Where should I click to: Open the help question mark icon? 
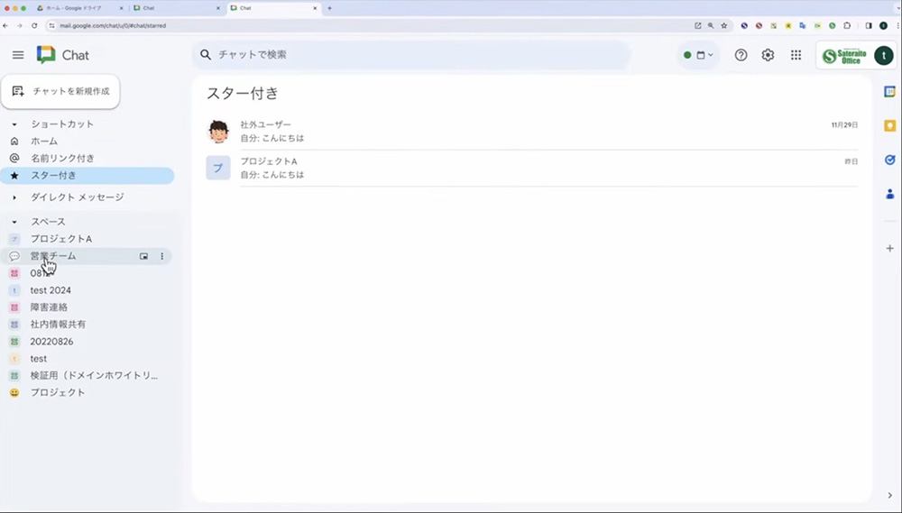pos(741,55)
